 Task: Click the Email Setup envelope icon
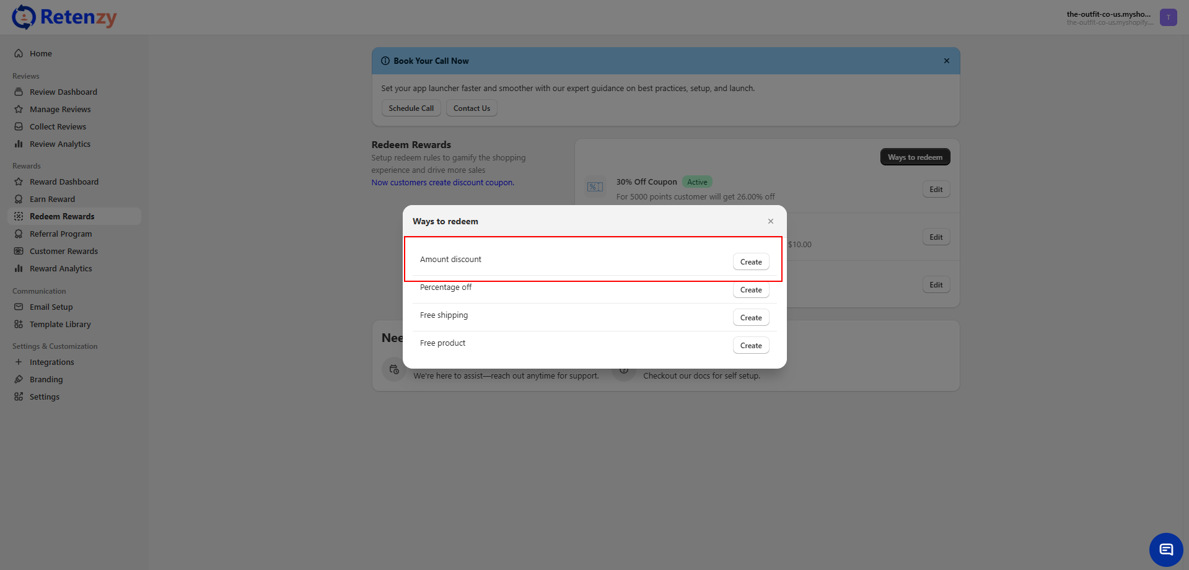tap(19, 307)
